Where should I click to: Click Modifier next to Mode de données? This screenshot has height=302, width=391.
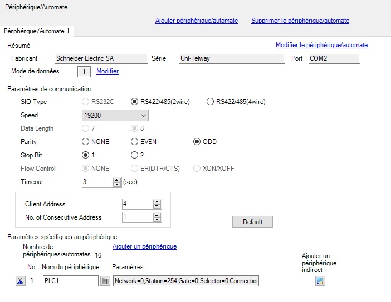pos(107,71)
